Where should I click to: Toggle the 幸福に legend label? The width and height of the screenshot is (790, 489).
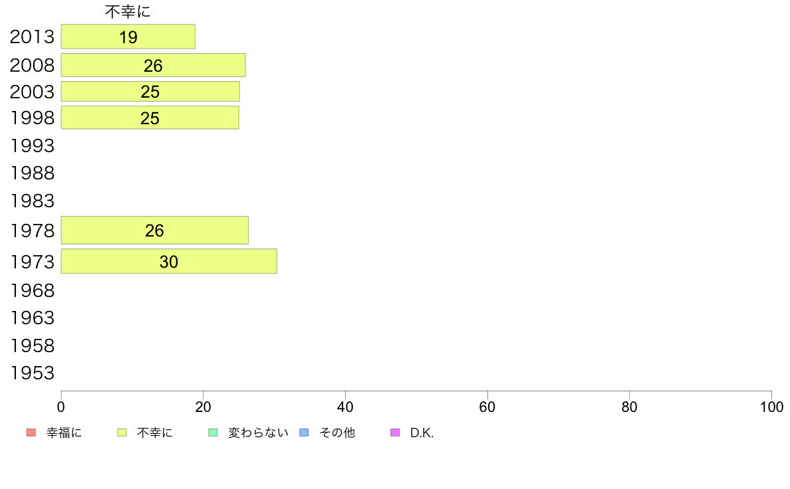[x=64, y=433]
